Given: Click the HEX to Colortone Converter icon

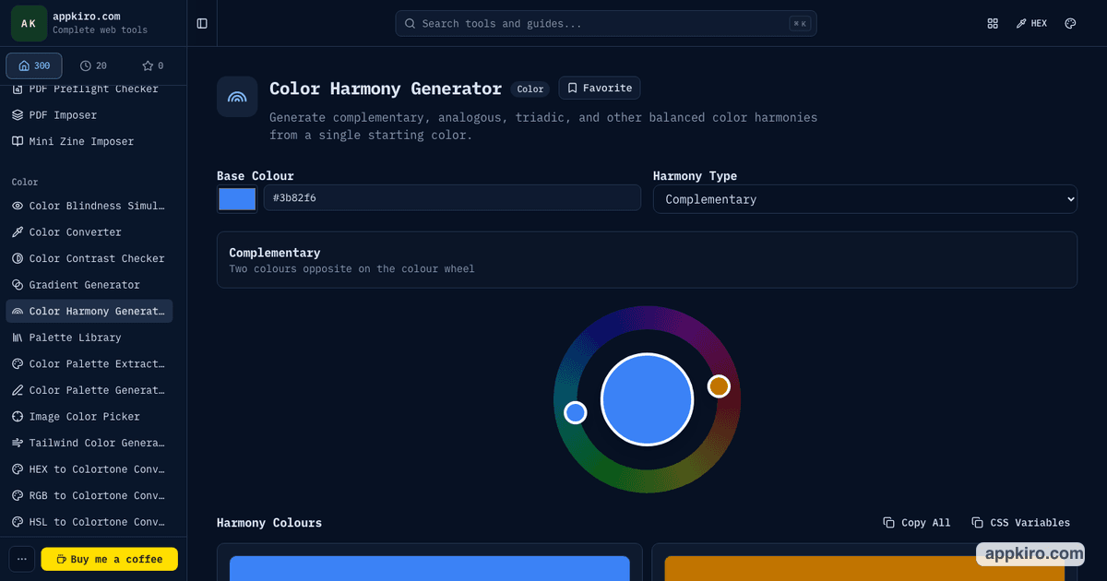Looking at the screenshot, I should tap(18, 468).
